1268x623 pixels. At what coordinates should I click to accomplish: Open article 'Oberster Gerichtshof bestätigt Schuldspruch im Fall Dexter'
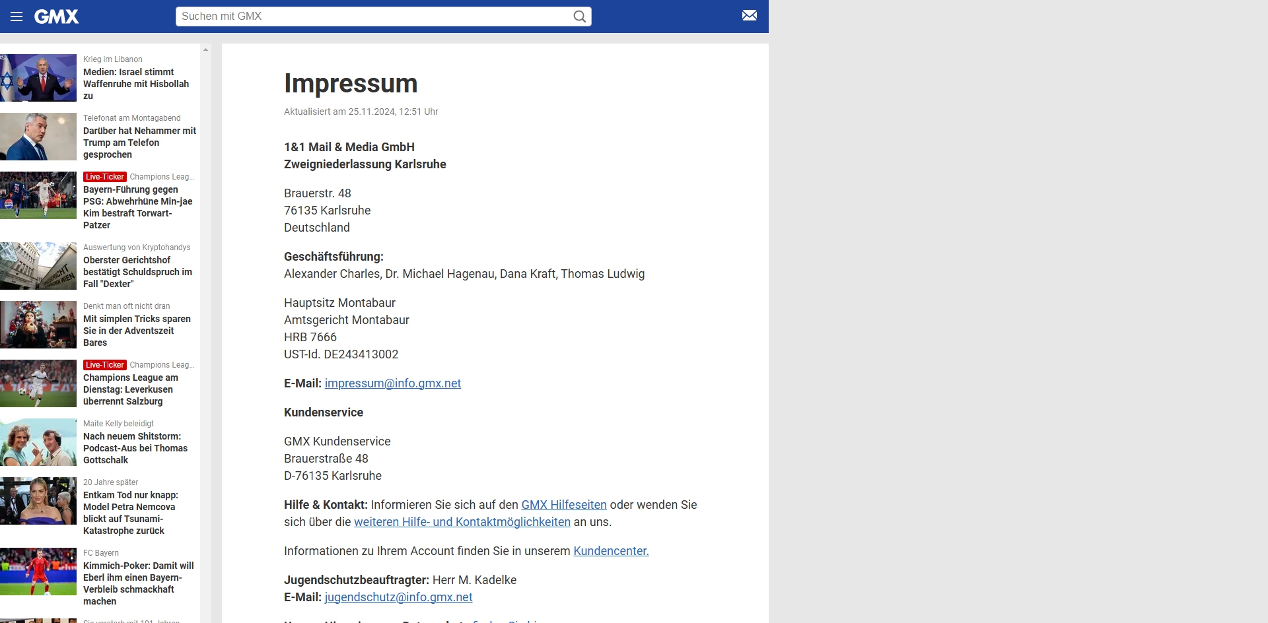click(x=137, y=272)
